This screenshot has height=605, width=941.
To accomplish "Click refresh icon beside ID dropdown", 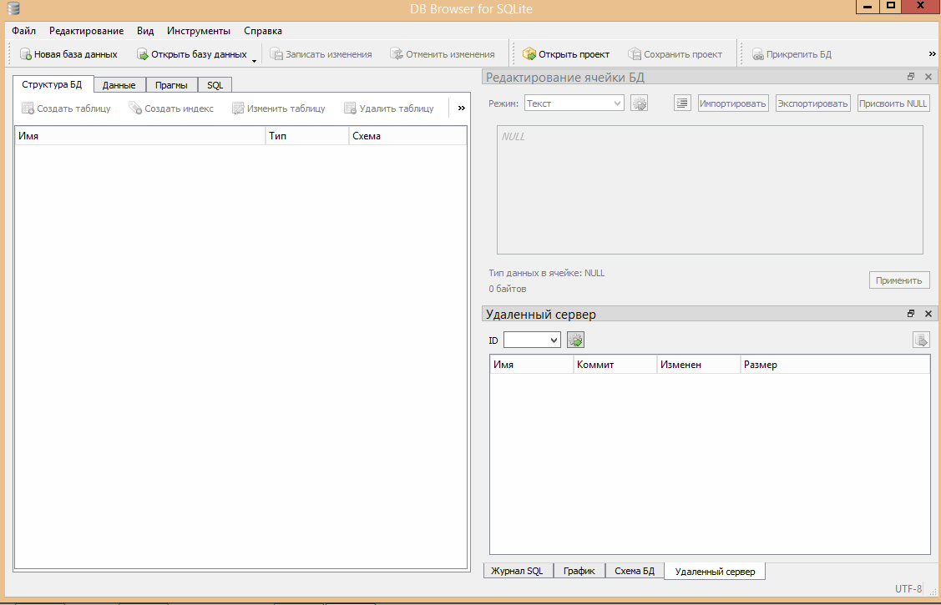I will pyautogui.click(x=575, y=340).
